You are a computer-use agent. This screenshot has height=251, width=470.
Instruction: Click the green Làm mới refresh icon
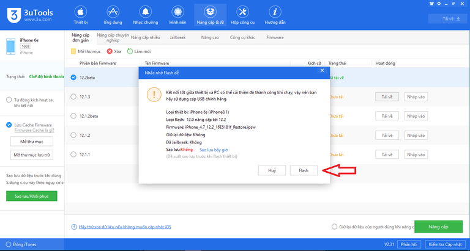[130, 51]
